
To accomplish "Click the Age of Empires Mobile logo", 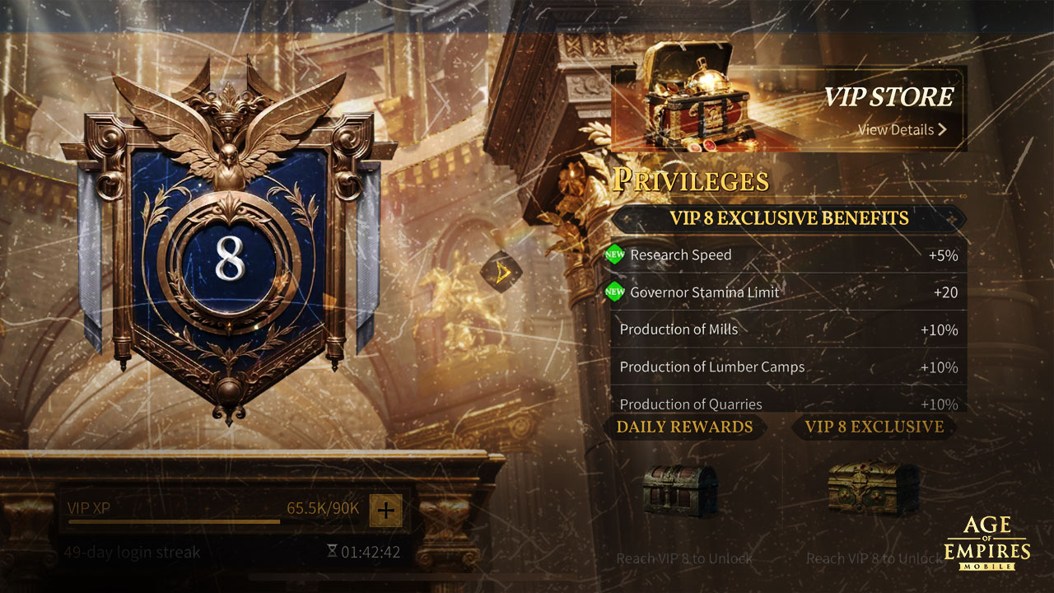I will 986,544.
